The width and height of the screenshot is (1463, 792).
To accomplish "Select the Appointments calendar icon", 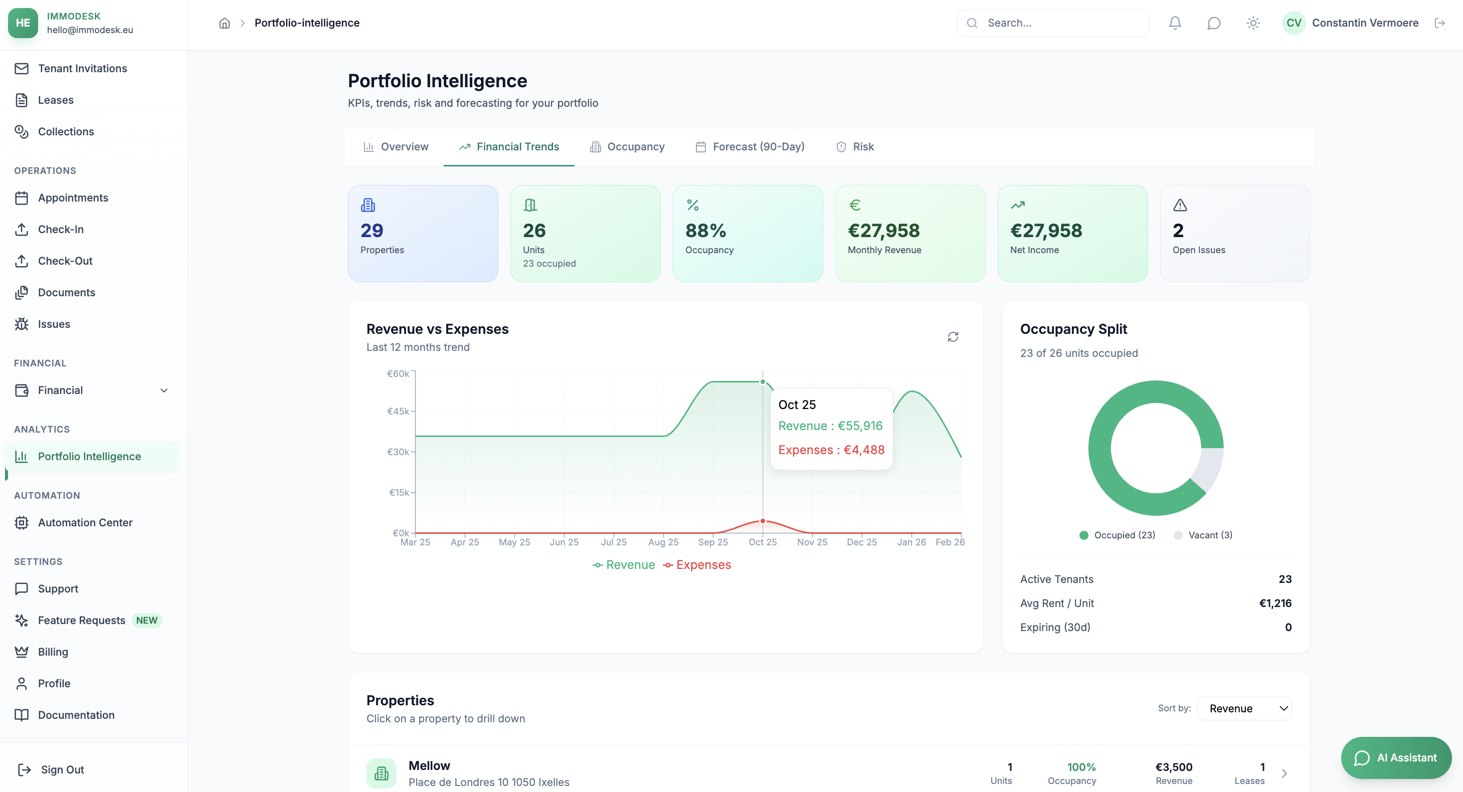I will 22,197.
